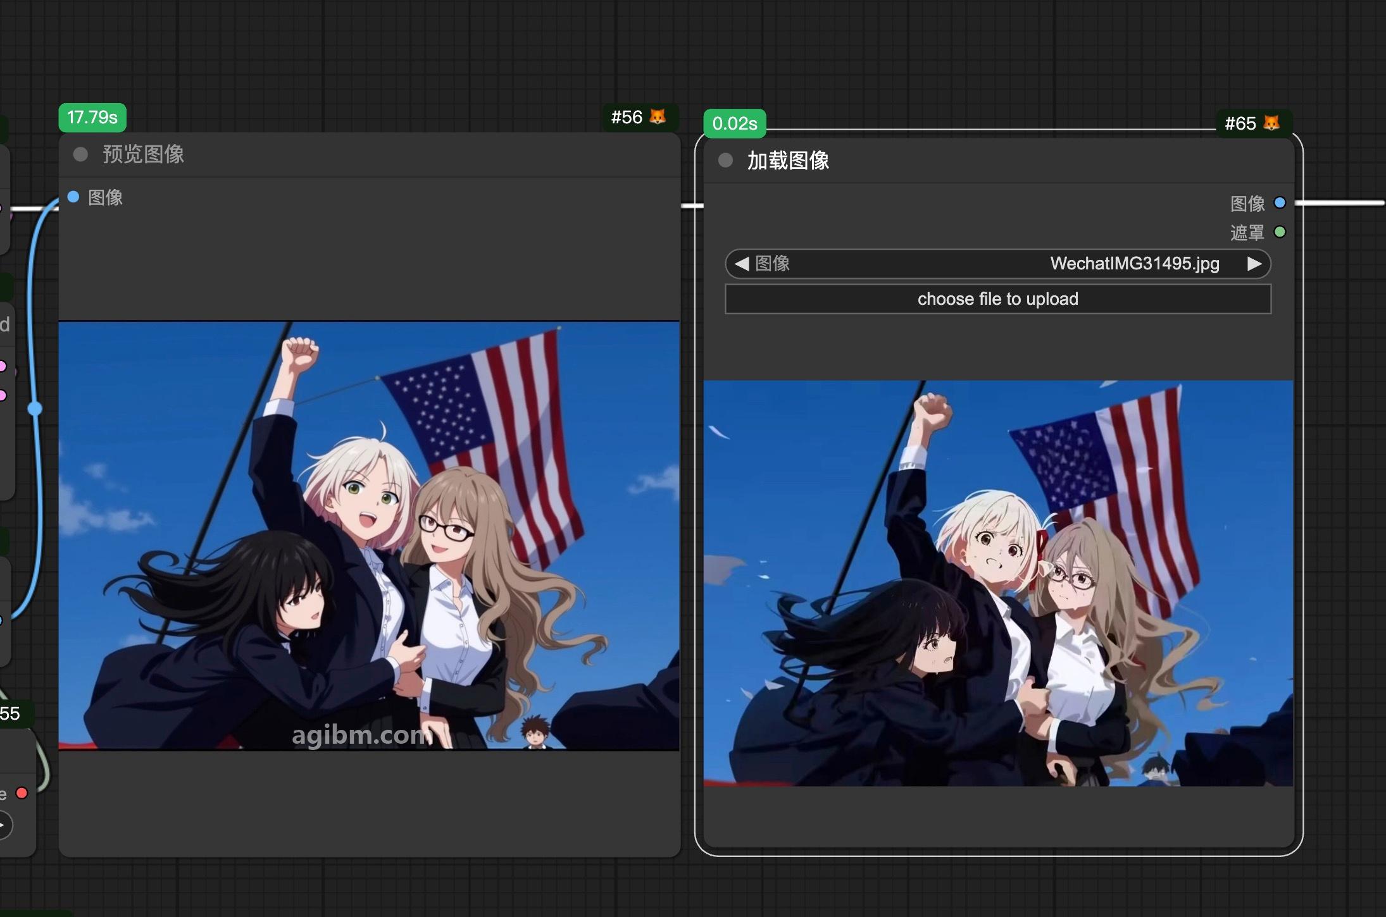Click the fox icon on badge #65
This screenshot has height=917, width=1386.
[x=1271, y=123]
